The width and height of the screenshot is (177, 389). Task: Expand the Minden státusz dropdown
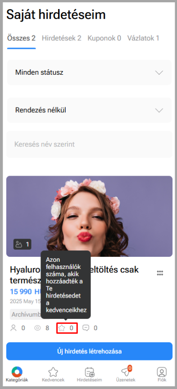pos(89,72)
